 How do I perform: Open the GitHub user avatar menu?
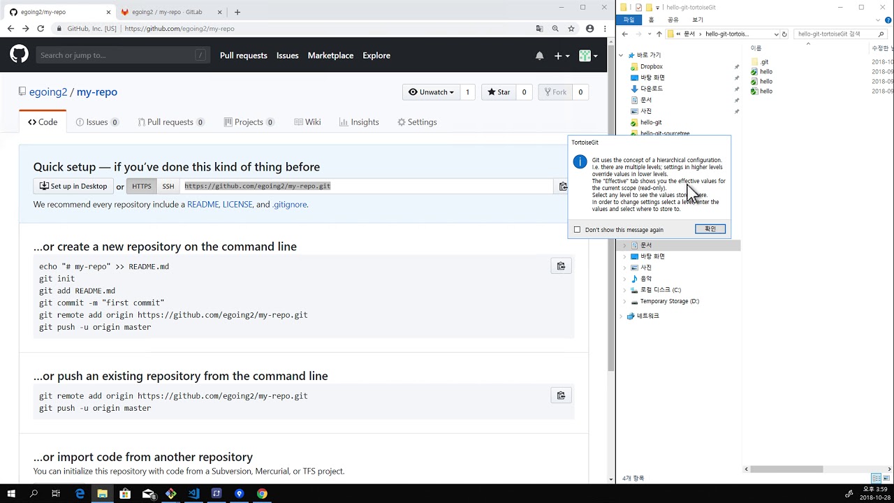tap(588, 56)
